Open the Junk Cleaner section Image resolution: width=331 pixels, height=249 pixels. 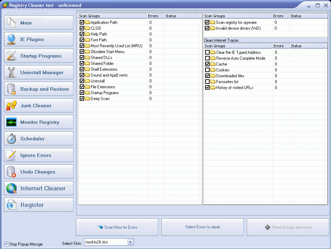[39, 106]
